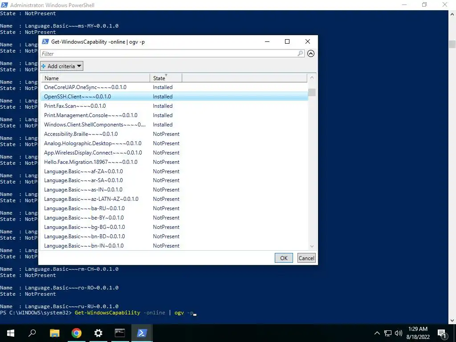Open network status tray icon
456x342 pixels.
coord(388,333)
